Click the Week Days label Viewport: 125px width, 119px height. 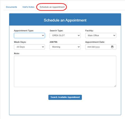point(20,42)
